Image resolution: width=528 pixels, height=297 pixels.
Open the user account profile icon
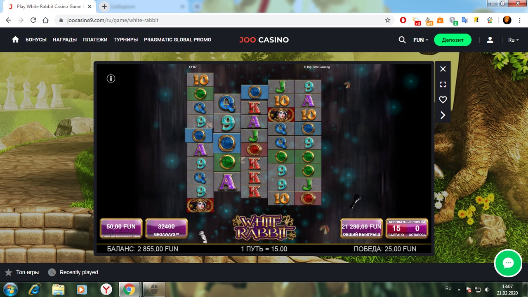coord(490,40)
